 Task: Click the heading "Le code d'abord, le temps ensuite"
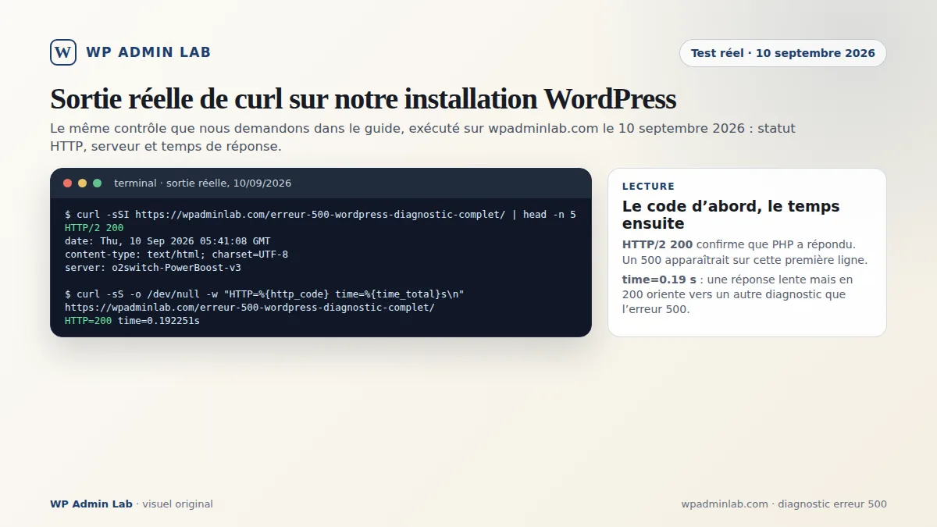[x=731, y=215]
